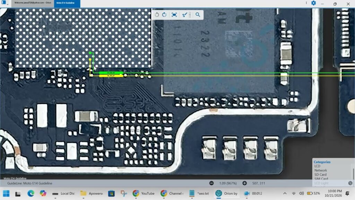Expand the trace tool dropdown arrow

click(190, 15)
